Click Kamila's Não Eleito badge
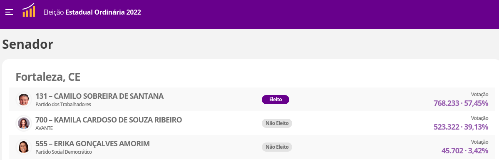Image resolution: width=499 pixels, height=160 pixels. 277,123
